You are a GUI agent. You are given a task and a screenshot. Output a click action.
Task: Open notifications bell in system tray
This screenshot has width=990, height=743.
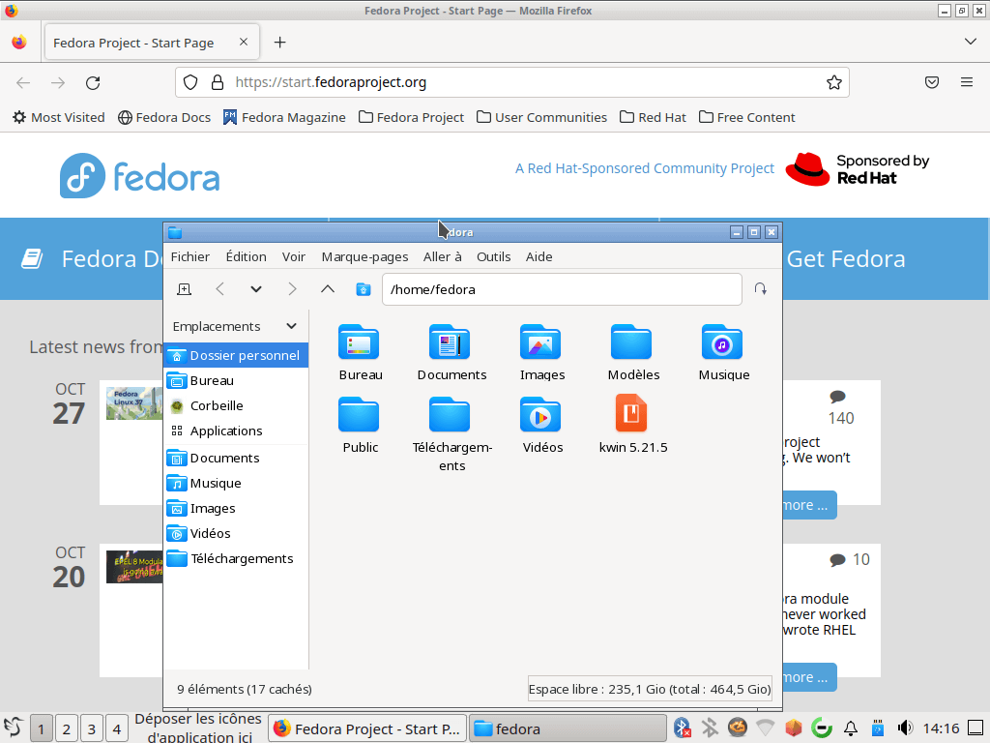[851, 728]
